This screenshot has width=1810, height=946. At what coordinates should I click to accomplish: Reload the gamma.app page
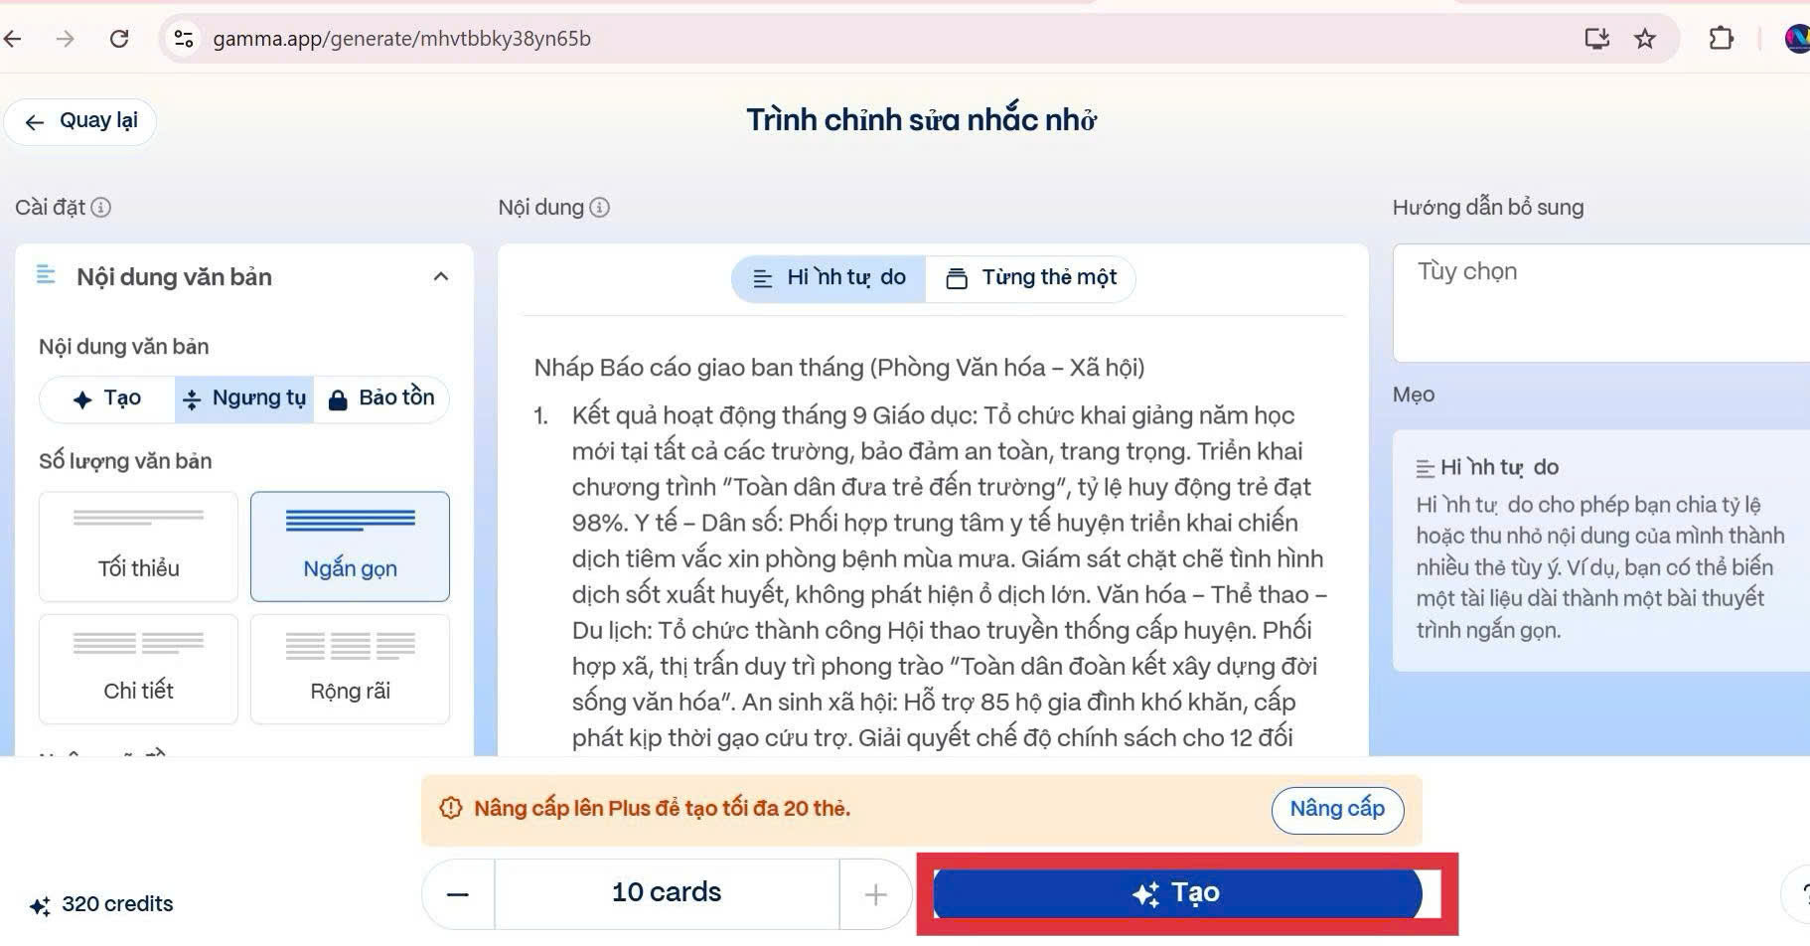119,39
